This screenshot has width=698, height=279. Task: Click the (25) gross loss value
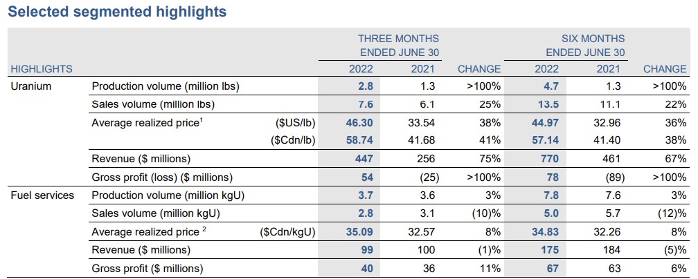[429, 177]
